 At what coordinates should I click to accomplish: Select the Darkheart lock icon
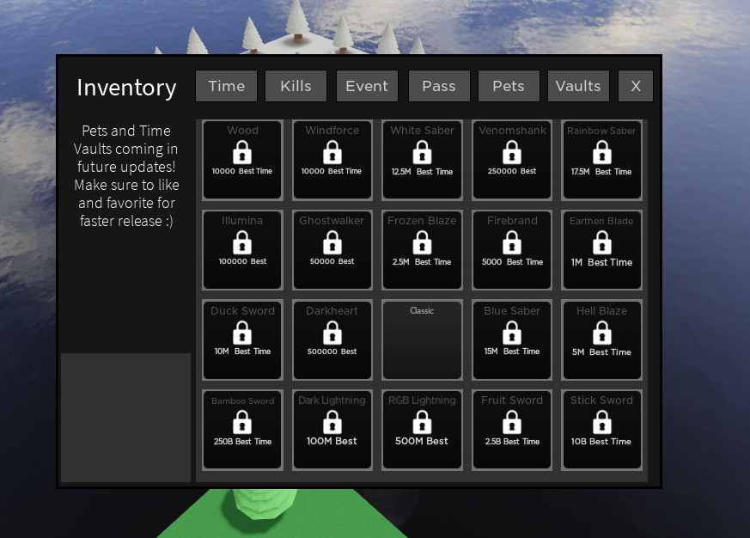[x=332, y=333]
